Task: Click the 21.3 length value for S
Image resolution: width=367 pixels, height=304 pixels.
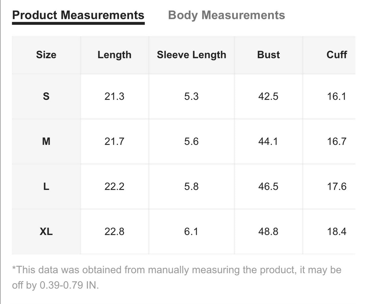Action: pyautogui.click(x=114, y=96)
